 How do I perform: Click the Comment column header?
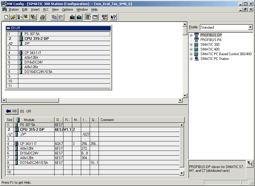(142, 120)
